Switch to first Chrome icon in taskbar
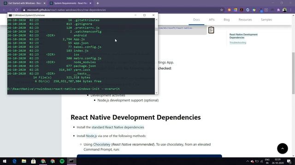Viewport: 295px width, 165px height. (x=43, y=161)
